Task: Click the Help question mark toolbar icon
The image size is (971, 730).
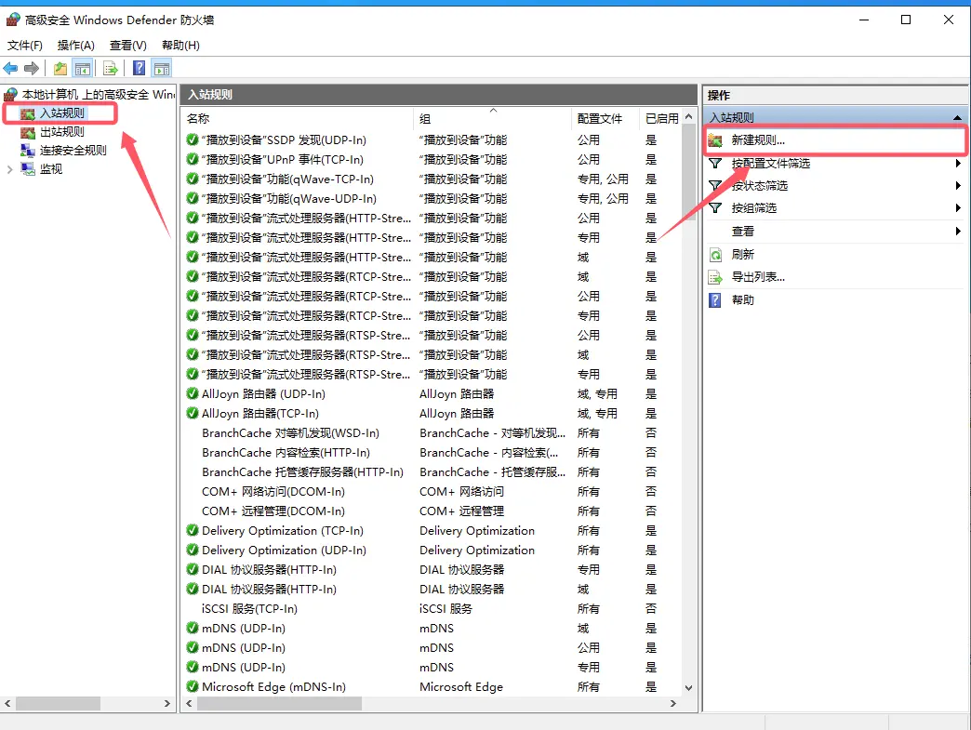Action: (x=140, y=68)
